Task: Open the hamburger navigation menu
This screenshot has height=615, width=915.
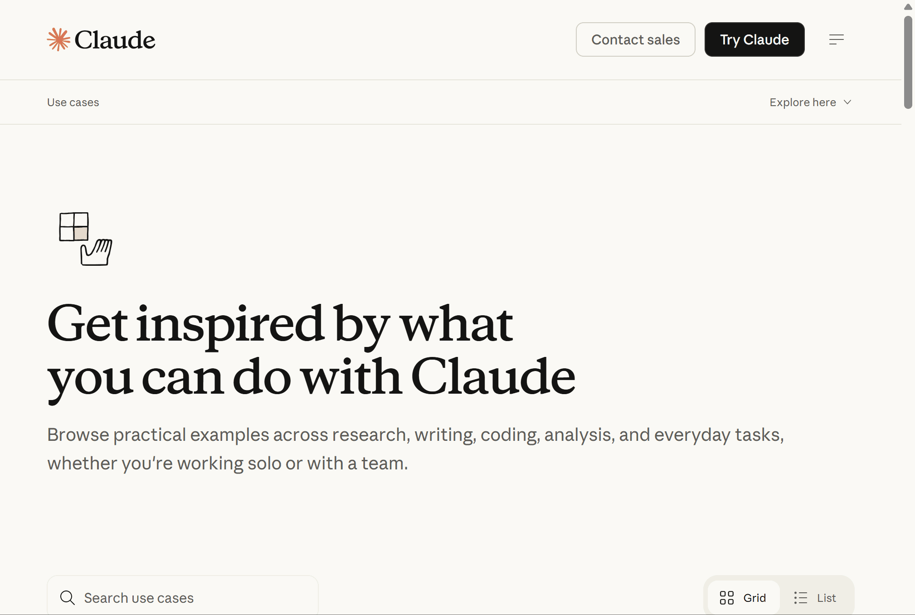Action: pos(837,39)
